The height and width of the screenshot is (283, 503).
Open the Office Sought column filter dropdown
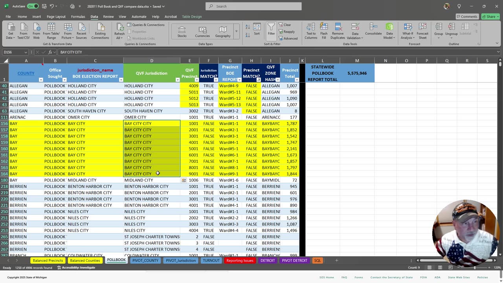point(64,80)
